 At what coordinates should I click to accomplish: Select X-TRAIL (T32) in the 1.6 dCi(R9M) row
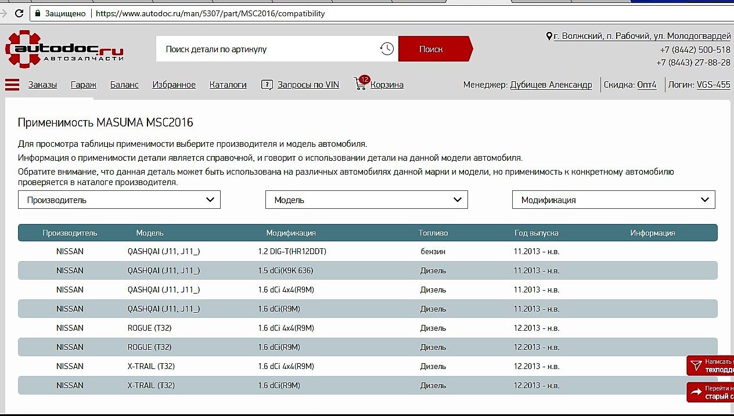tap(151, 385)
